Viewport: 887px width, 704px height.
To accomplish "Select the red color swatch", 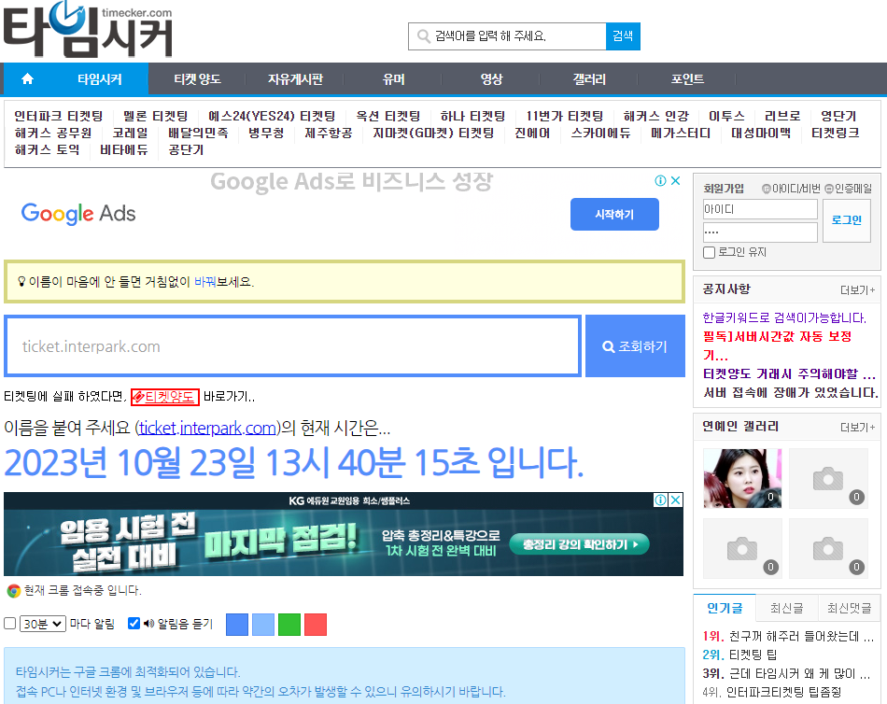I will pyautogui.click(x=316, y=625).
